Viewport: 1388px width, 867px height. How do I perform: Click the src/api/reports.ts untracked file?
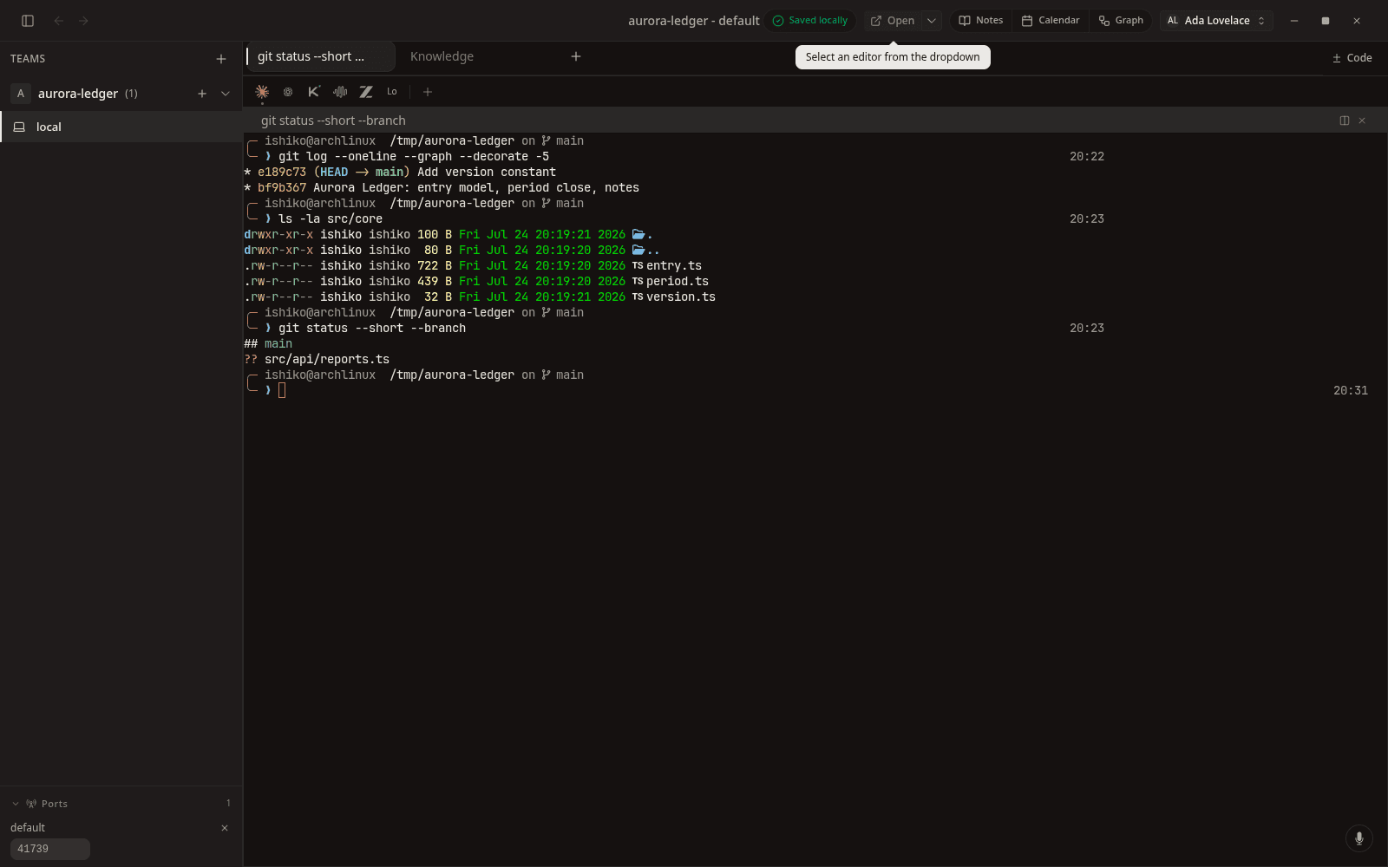[327, 359]
